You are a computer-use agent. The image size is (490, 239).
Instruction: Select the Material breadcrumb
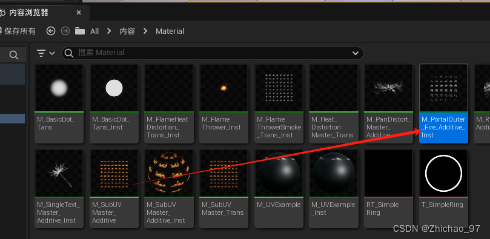170,31
